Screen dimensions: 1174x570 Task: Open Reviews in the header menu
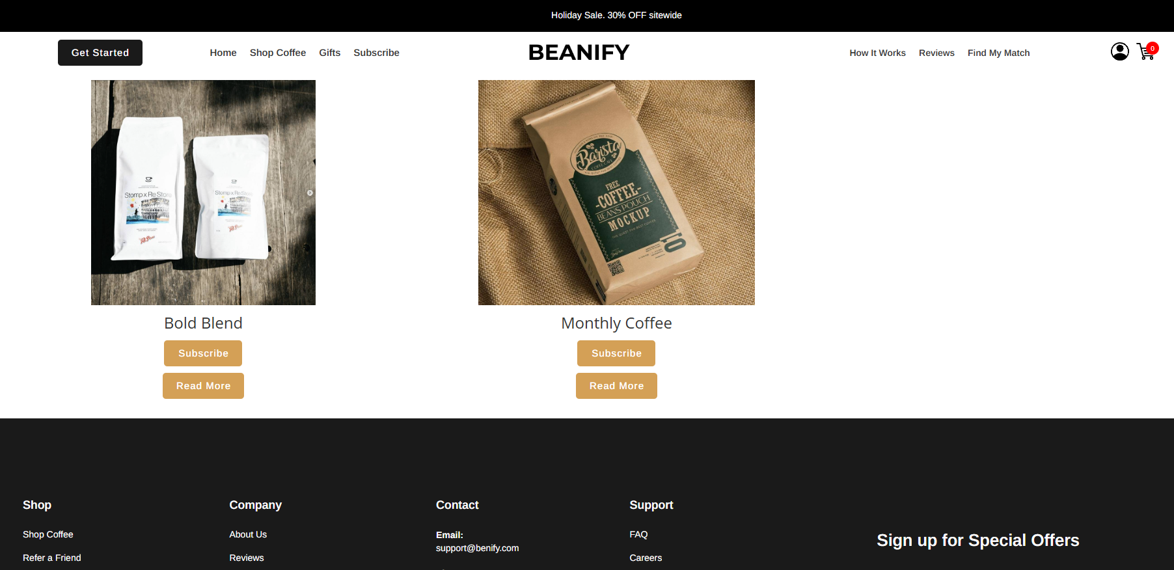(x=936, y=53)
